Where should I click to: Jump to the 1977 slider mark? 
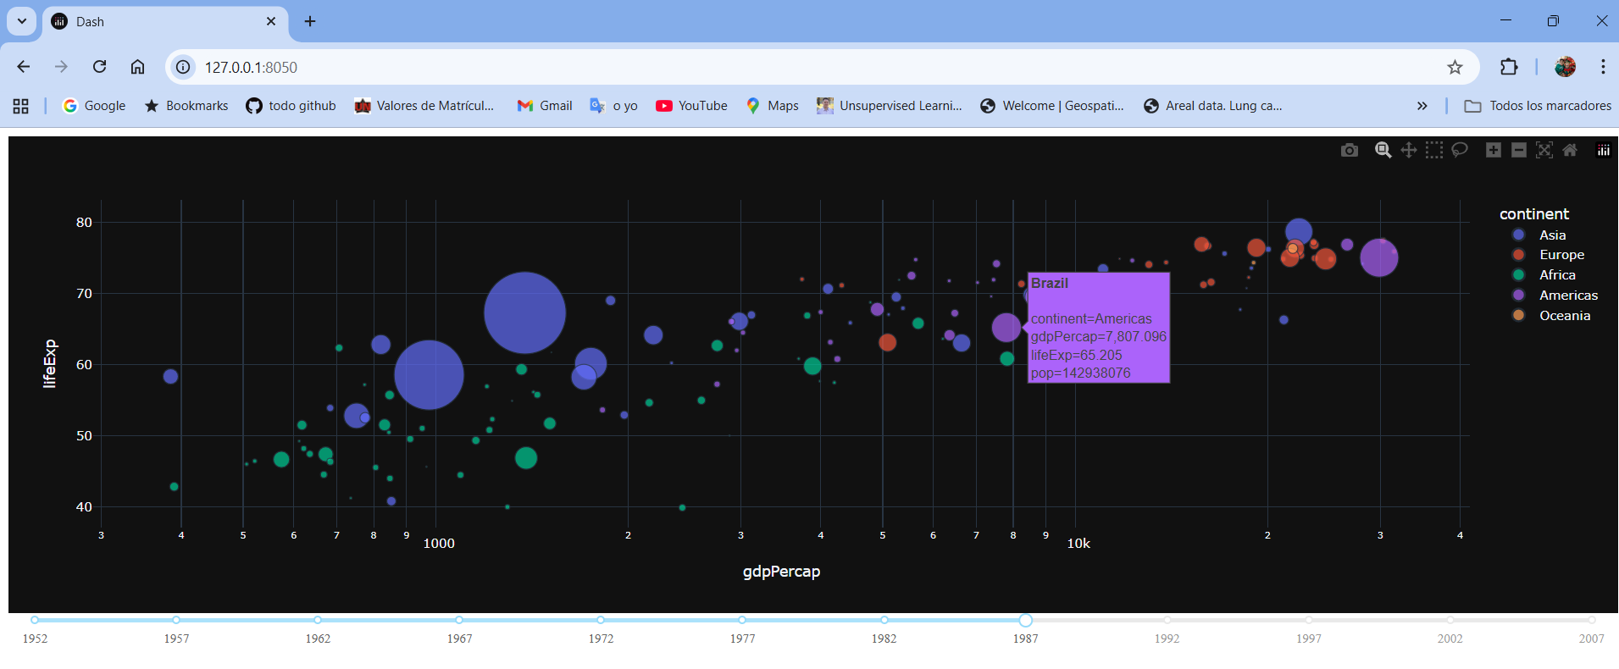[x=742, y=620]
